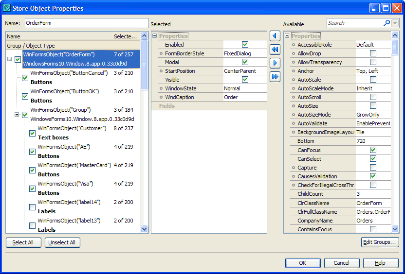Open Edit Groups dialog

(380, 242)
